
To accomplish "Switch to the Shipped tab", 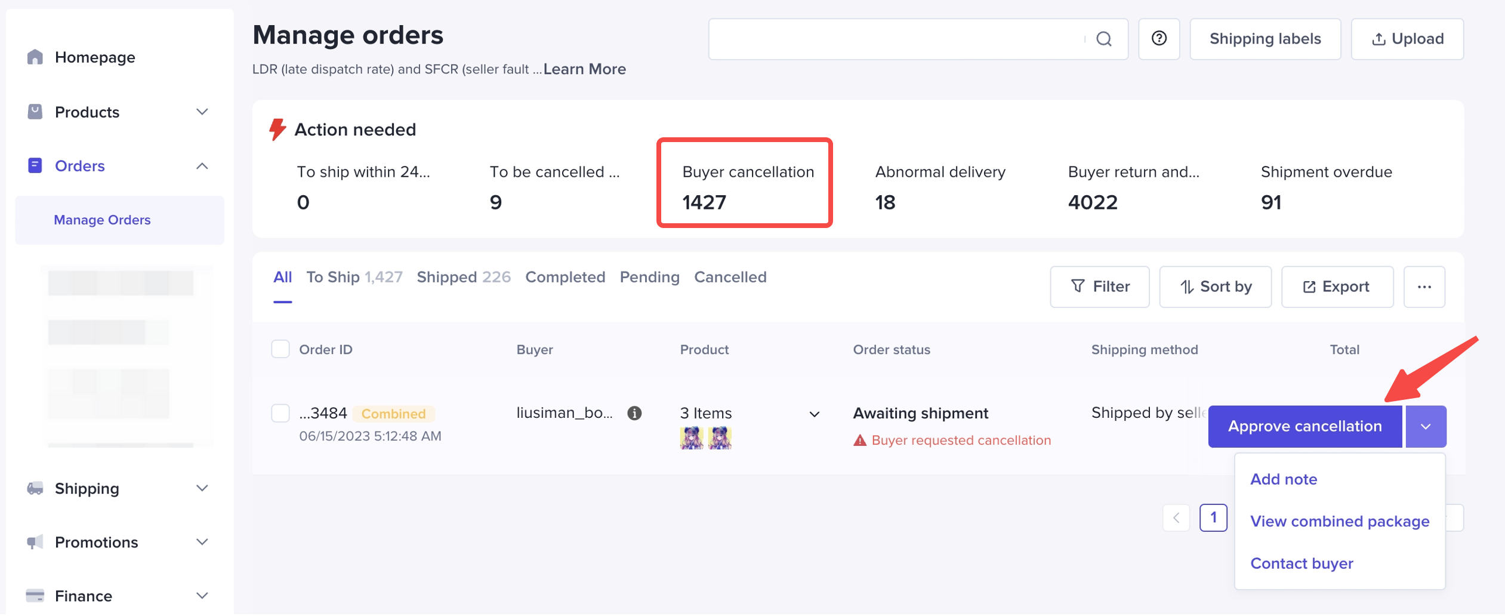I will tap(464, 278).
